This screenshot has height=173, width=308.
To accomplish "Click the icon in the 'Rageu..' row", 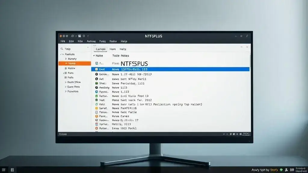I will pyautogui.click(x=97, y=120).
